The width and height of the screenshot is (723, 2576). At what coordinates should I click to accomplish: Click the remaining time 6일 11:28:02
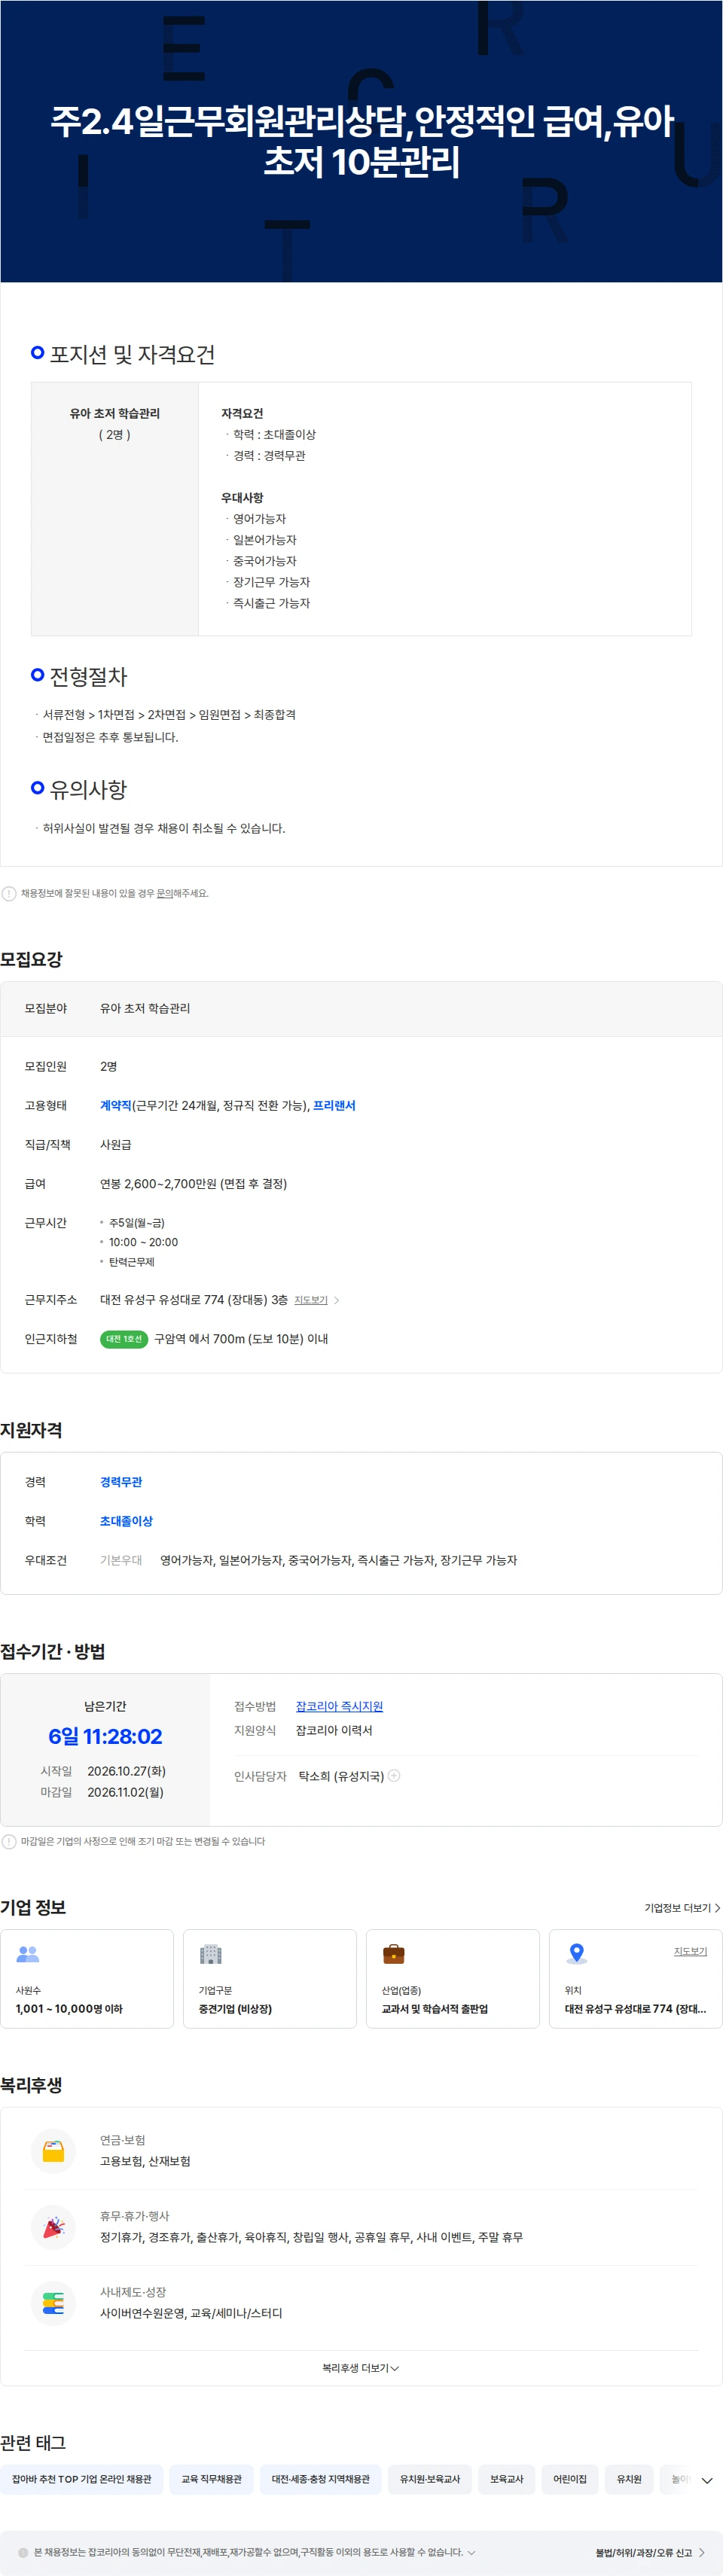(105, 1736)
